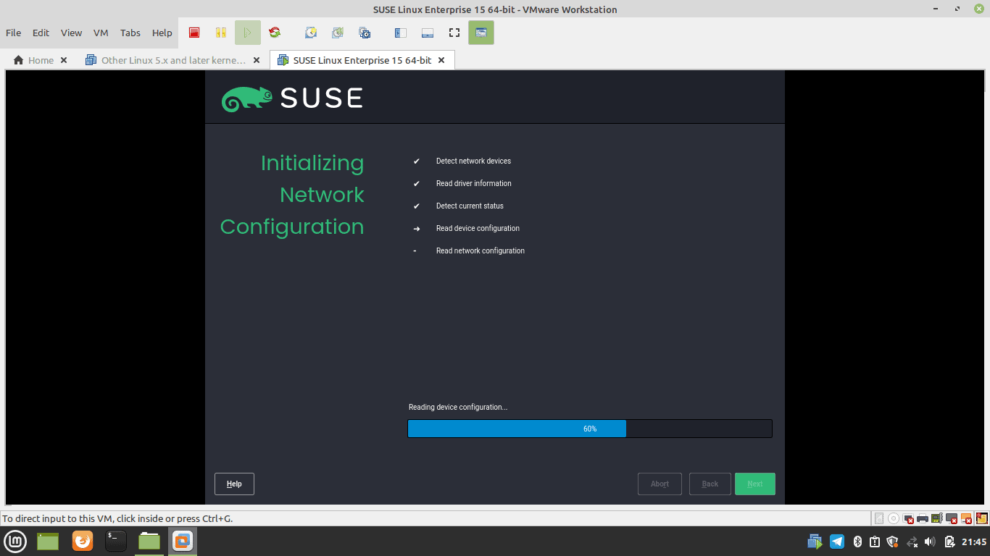Click the Abort button
The height and width of the screenshot is (556, 990).
pos(660,484)
